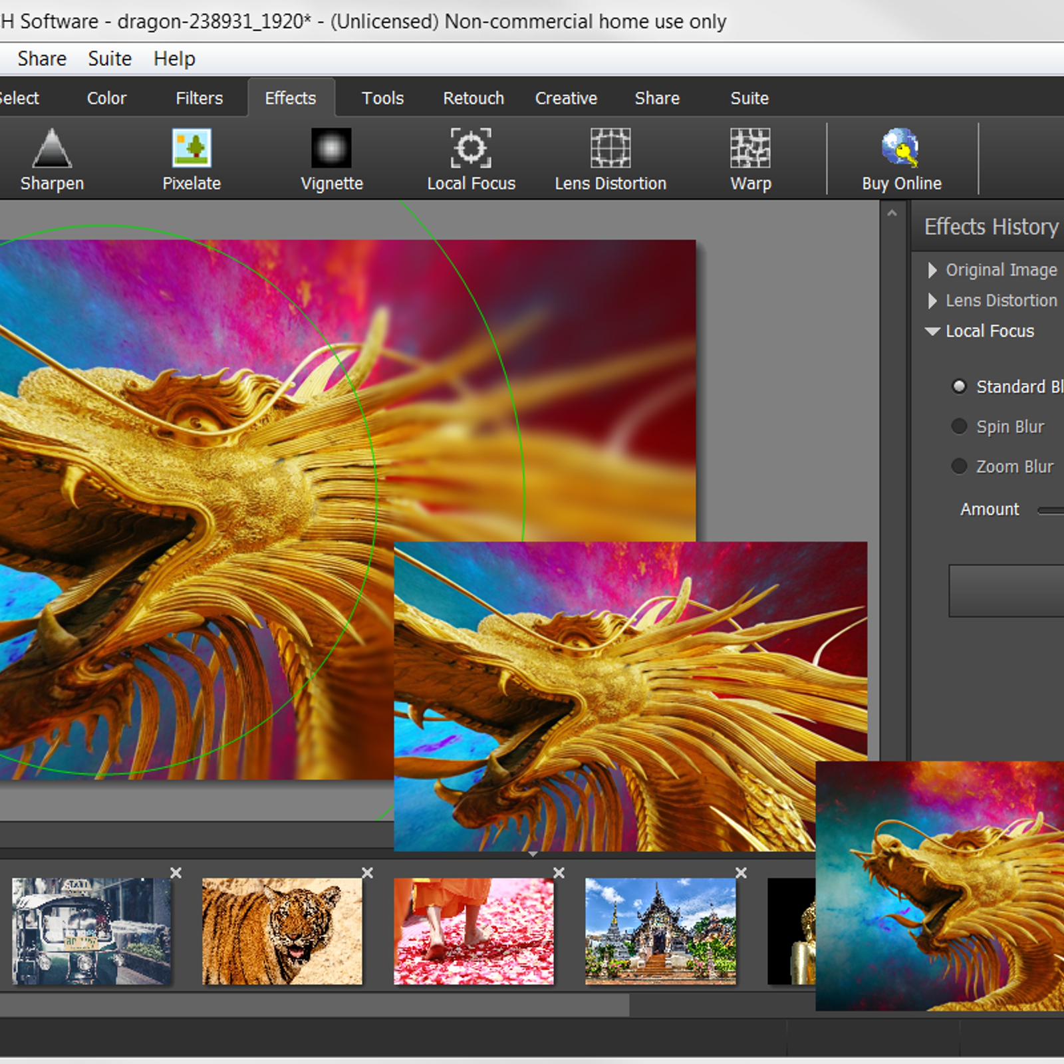
Task: Click the Amount label
Action: pyautogui.click(x=989, y=509)
